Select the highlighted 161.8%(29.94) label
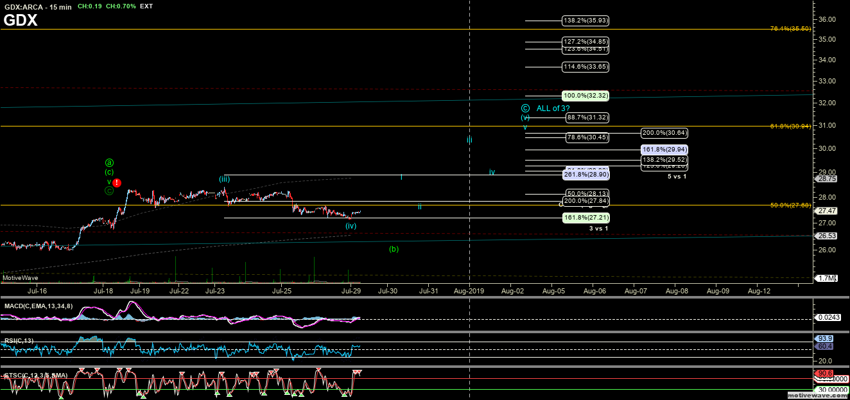The height and width of the screenshot is (400, 850). [x=664, y=149]
